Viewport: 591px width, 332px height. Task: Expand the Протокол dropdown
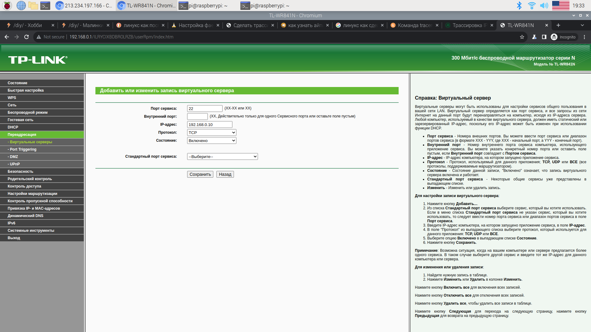click(211, 132)
